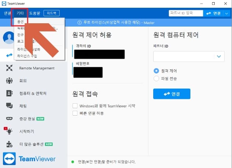
Task: Expand the arrow next to header 연결 button
Action: coord(226,14)
